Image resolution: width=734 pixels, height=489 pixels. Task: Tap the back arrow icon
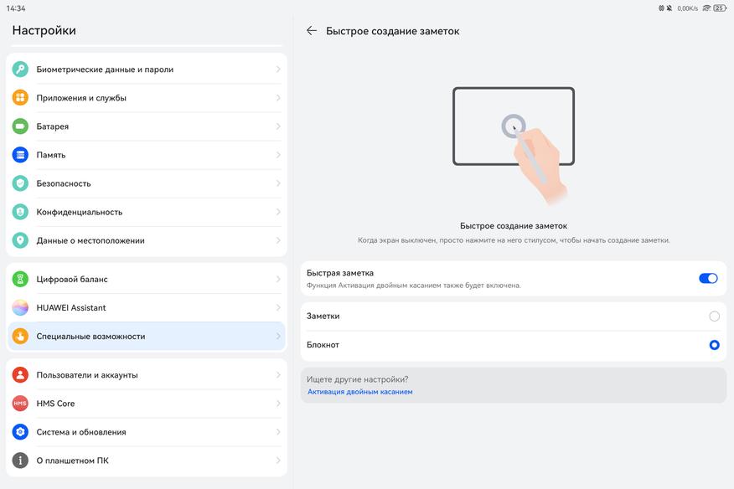coord(312,31)
